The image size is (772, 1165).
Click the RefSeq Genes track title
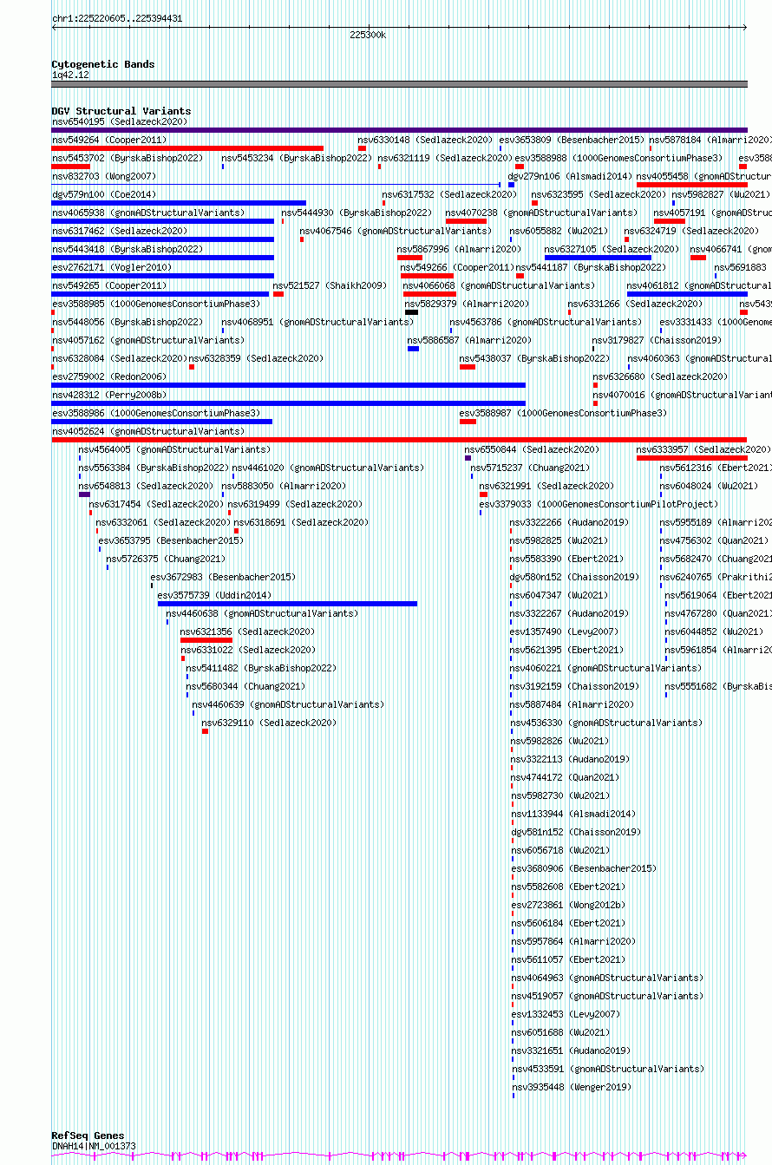coord(88,1136)
